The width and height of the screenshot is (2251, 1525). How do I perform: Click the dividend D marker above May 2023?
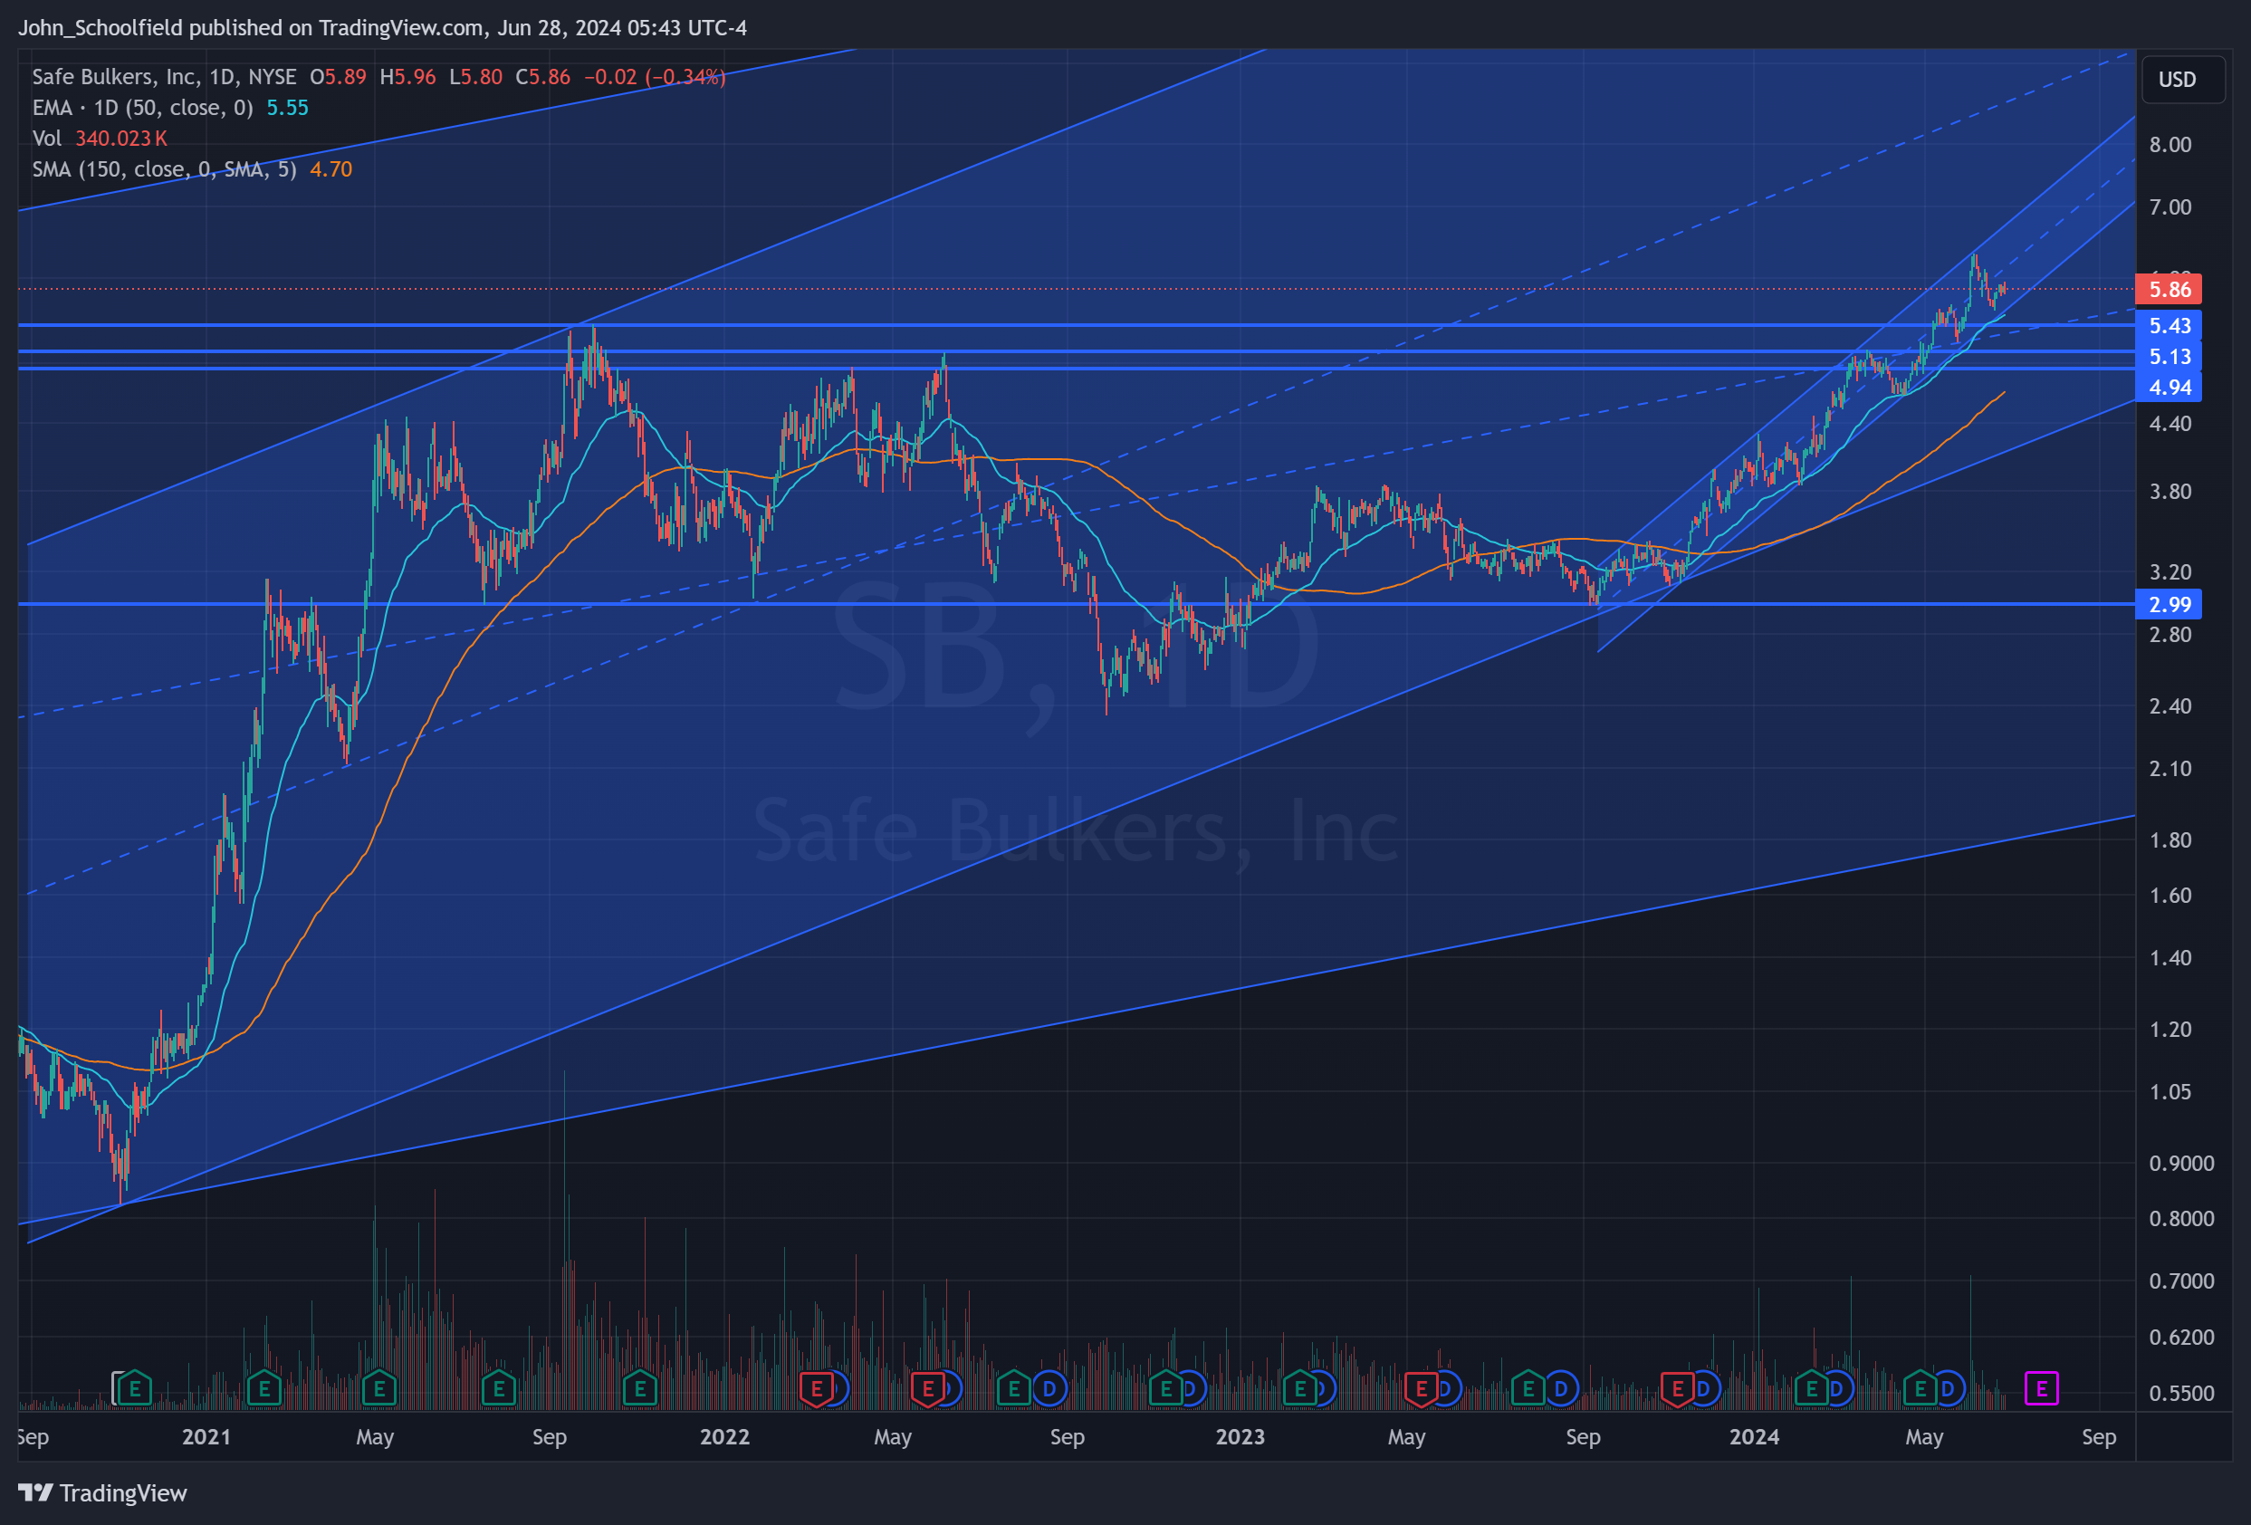click(1446, 1389)
